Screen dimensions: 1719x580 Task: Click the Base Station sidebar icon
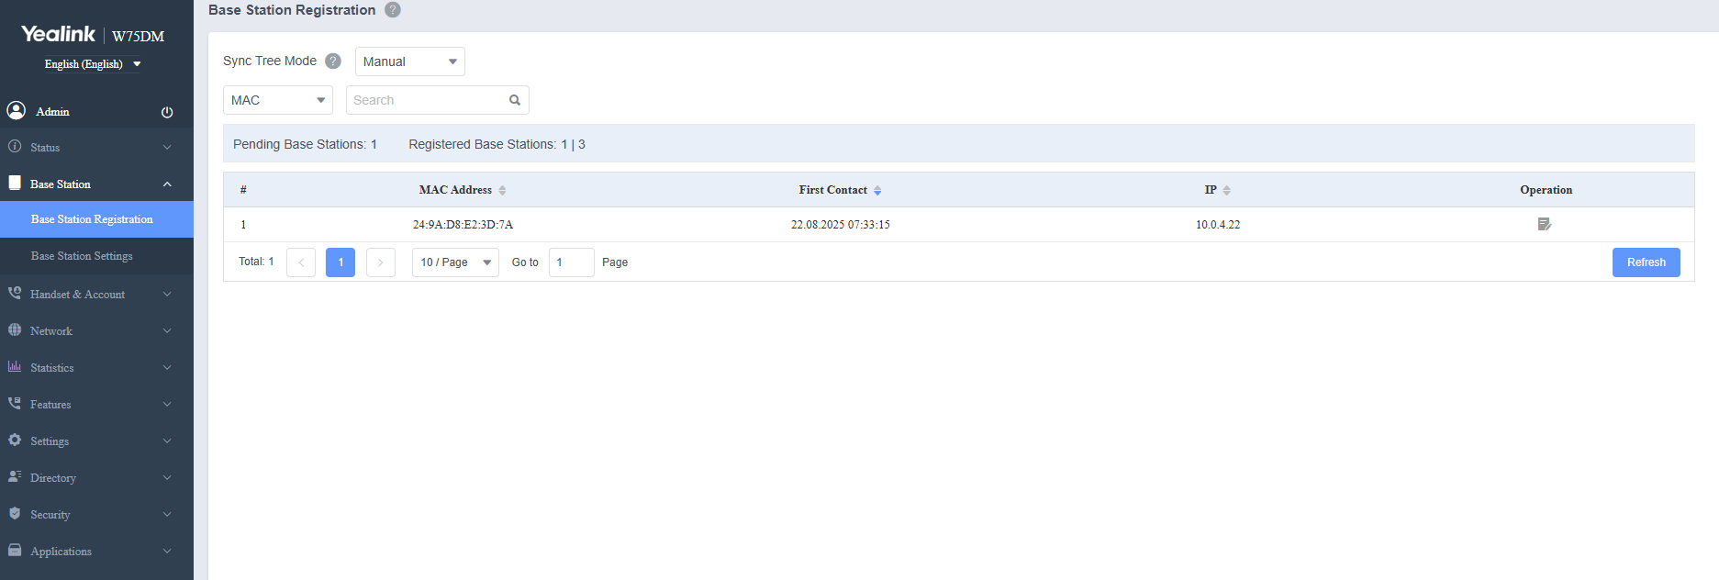[15, 183]
